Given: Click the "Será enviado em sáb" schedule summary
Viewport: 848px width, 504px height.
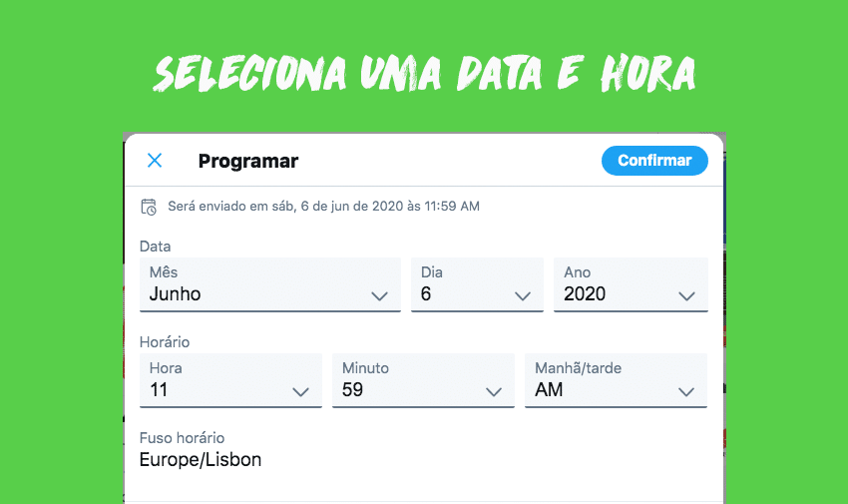Looking at the screenshot, I should (x=323, y=207).
